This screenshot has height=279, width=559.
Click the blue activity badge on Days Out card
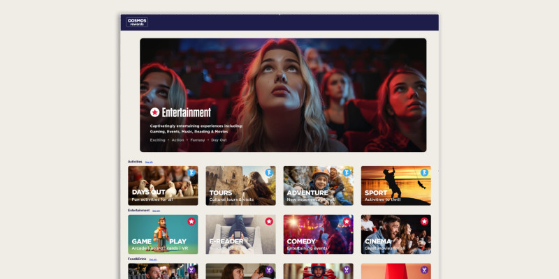pyautogui.click(x=191, y=172)
